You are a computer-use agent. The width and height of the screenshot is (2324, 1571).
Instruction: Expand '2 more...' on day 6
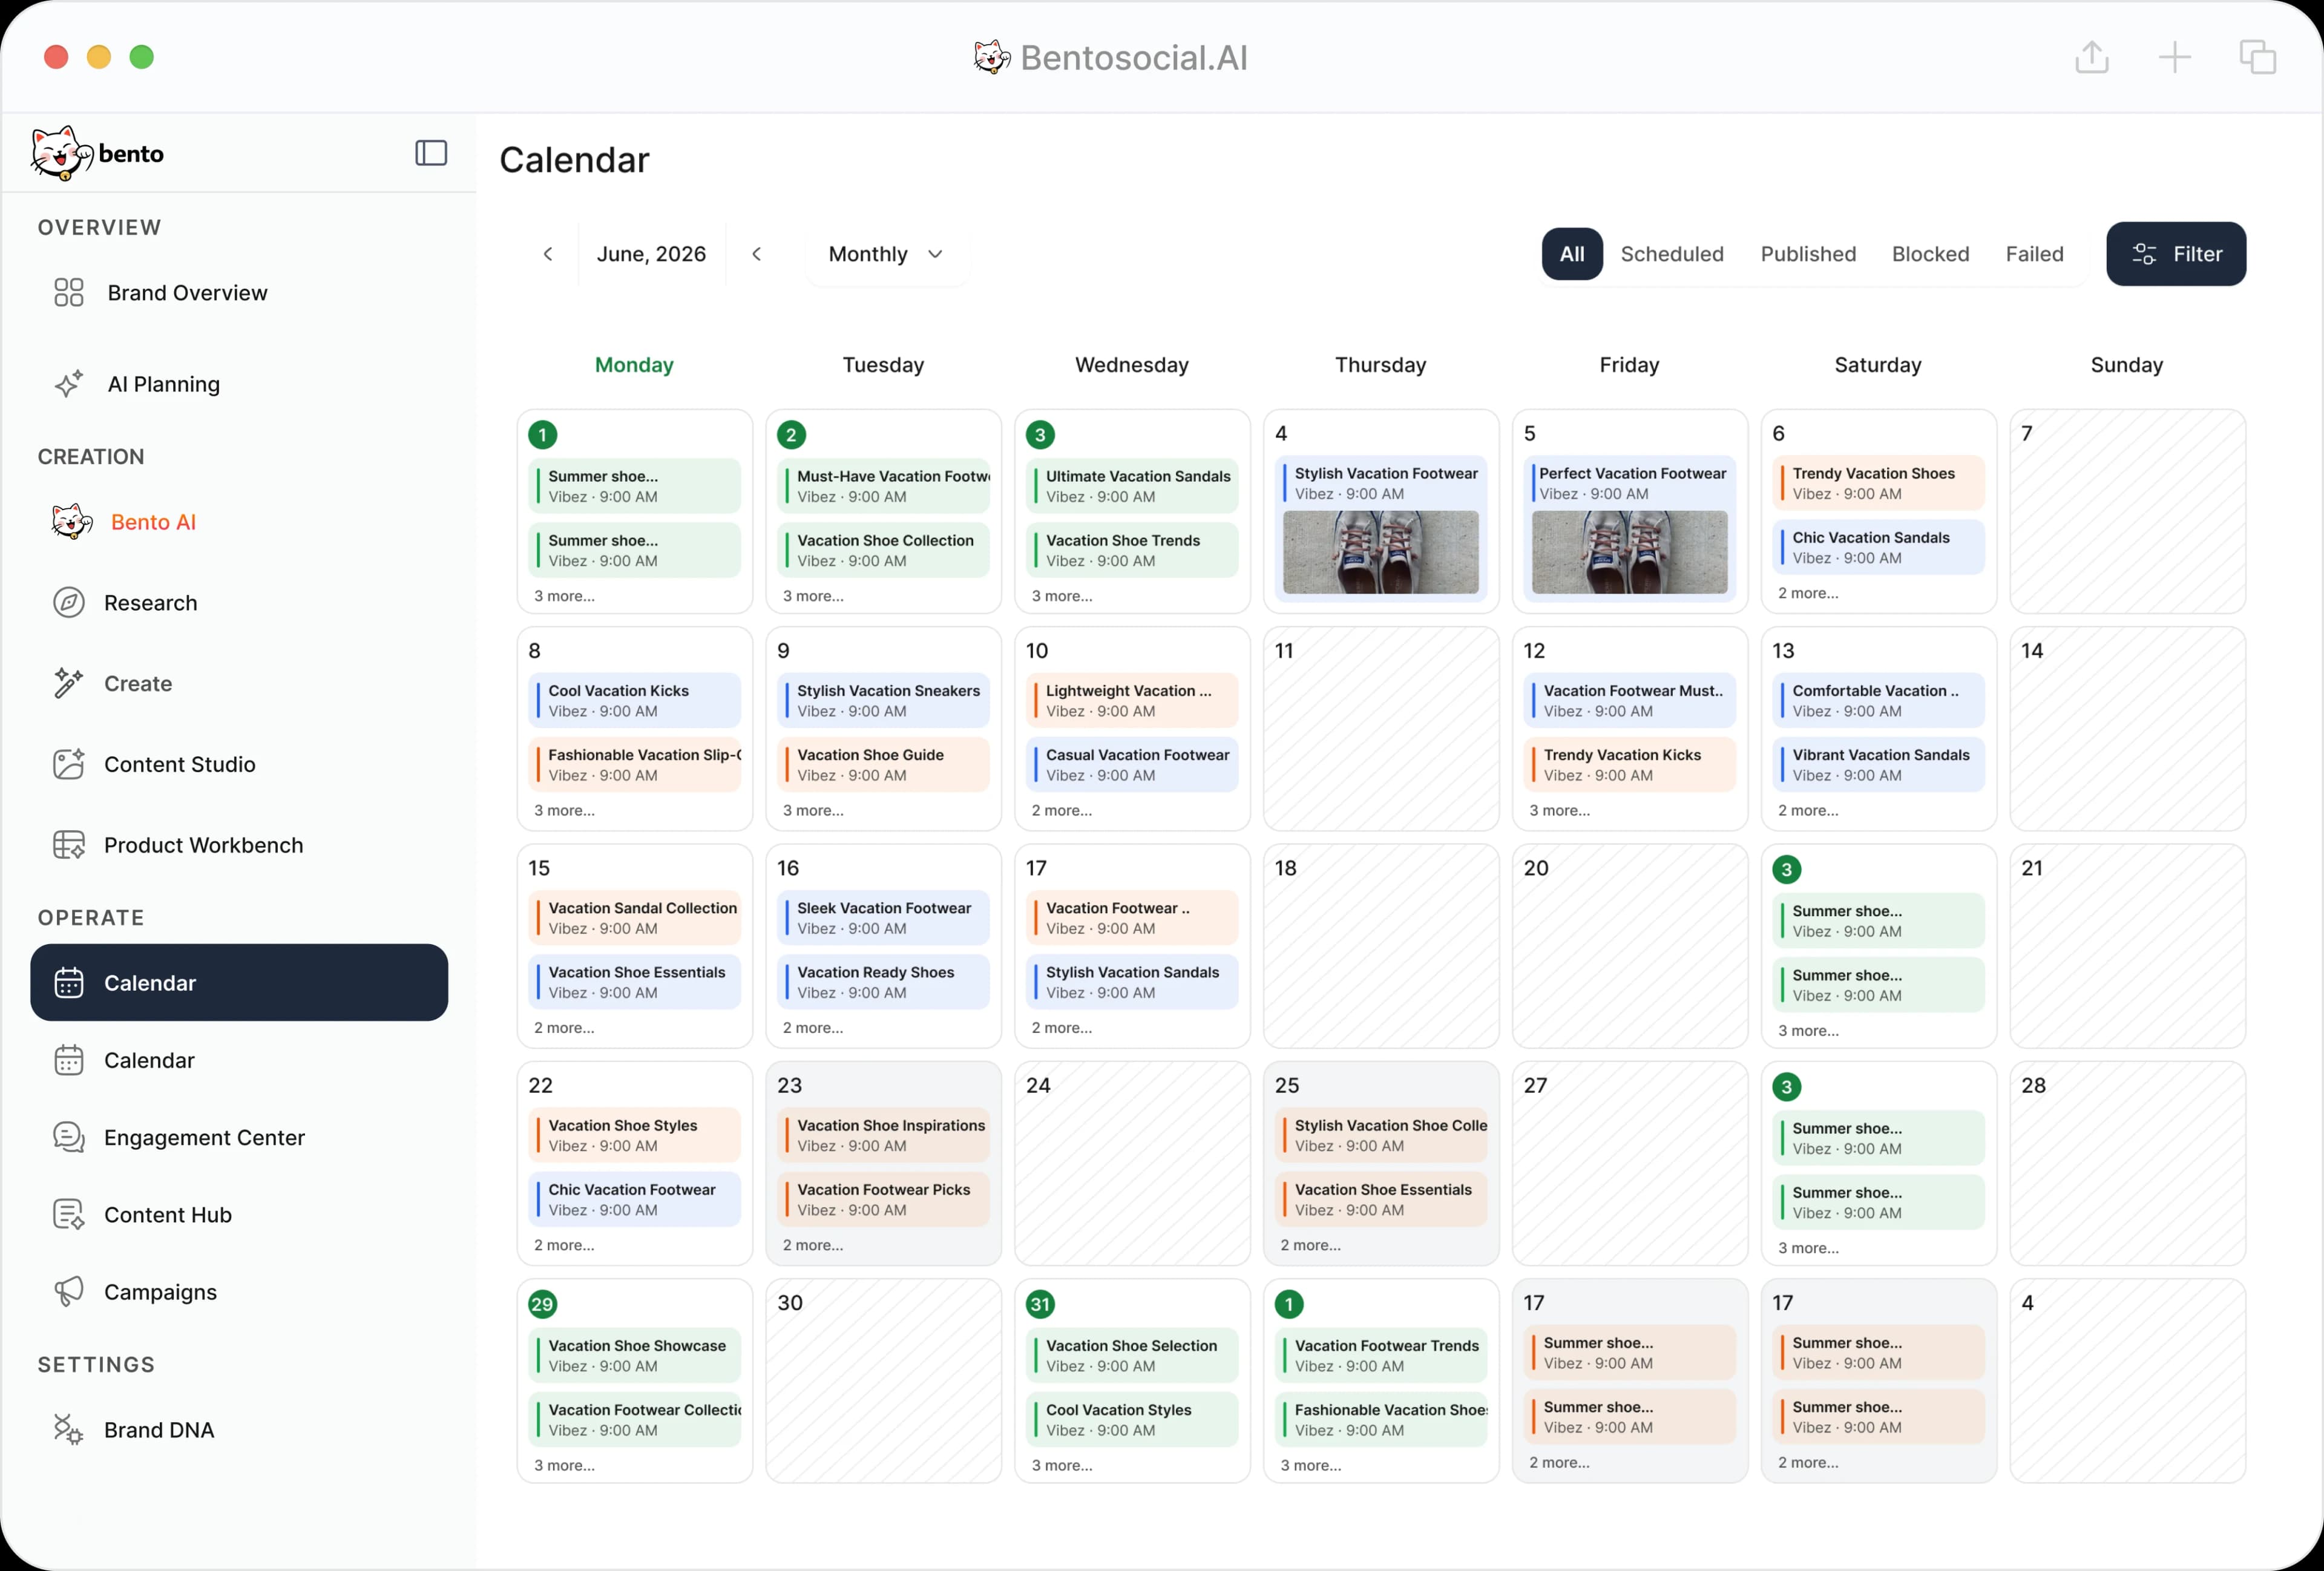click(1808, 593)
